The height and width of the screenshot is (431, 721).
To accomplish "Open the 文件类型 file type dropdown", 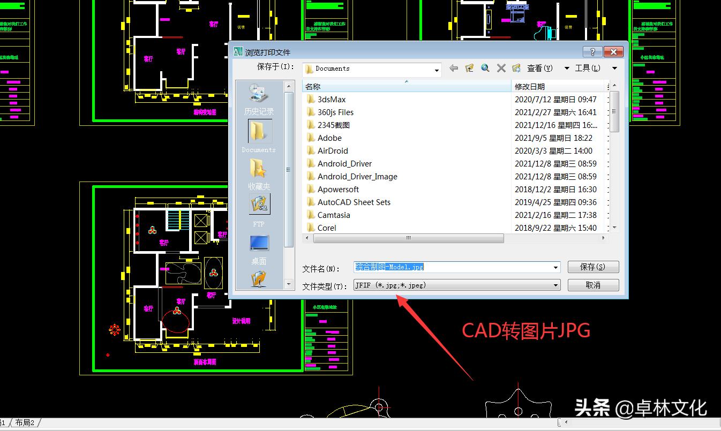I will pyautogui.click(x=555, y=285).
